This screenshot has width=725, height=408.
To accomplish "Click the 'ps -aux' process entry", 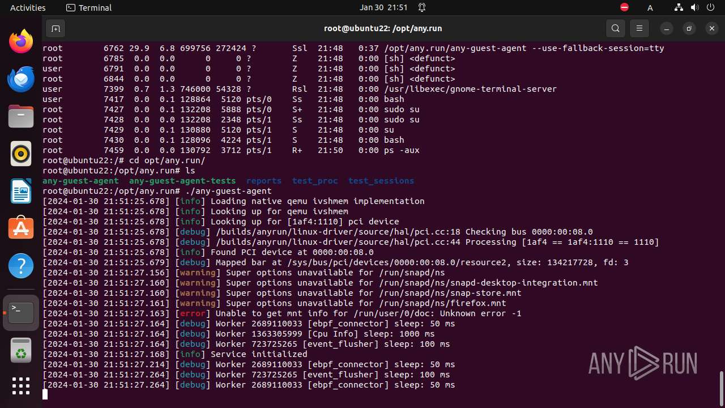I will click(x=402, y=150).
